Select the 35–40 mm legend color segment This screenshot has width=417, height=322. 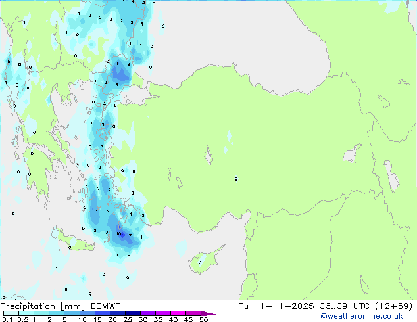coord(163,313)
